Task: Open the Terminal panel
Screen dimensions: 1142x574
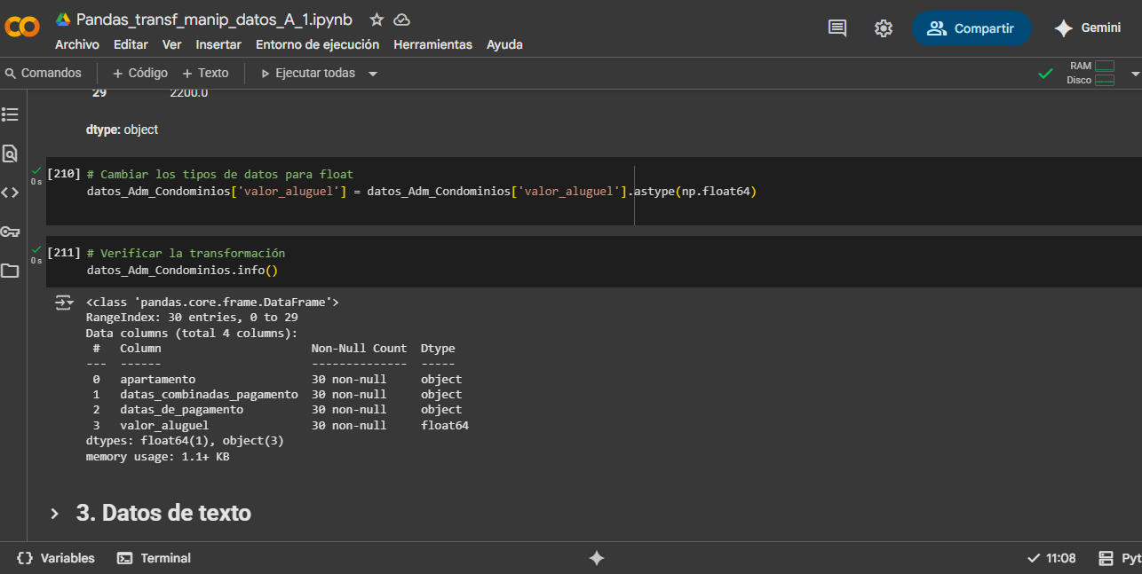Action: [x=155, y=558]
